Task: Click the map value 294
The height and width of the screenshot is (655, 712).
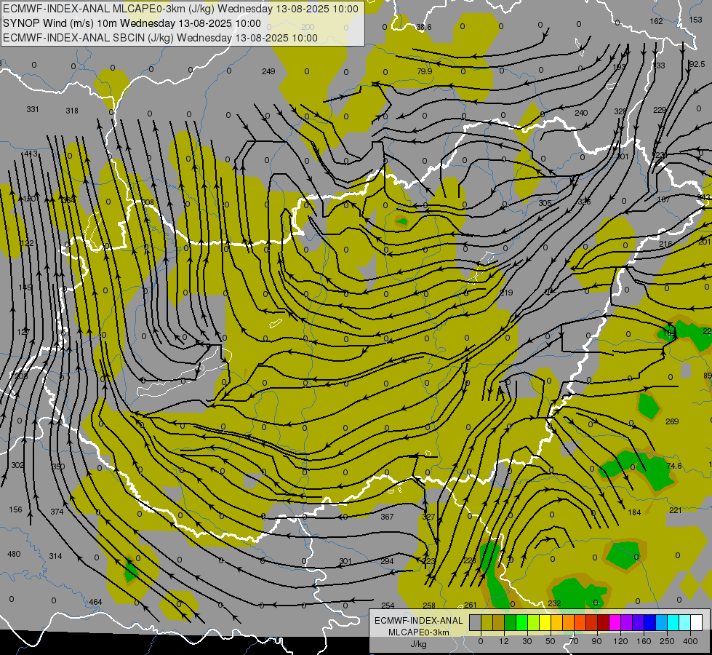Action: [388, 561]
